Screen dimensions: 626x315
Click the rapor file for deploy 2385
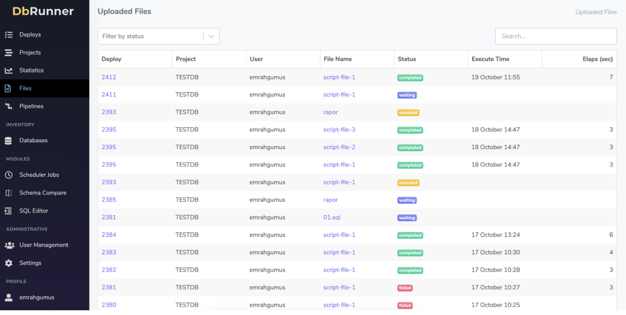click(x=330, y=200)
